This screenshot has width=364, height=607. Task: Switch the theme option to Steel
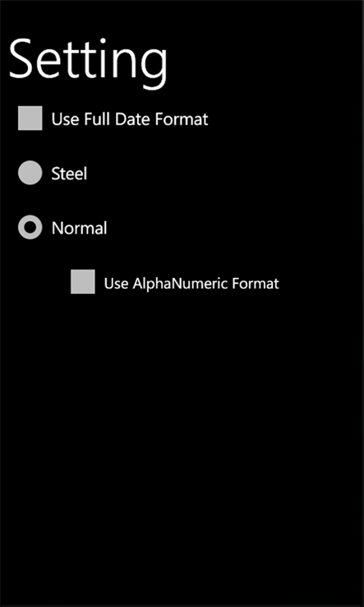click(30, 173)
